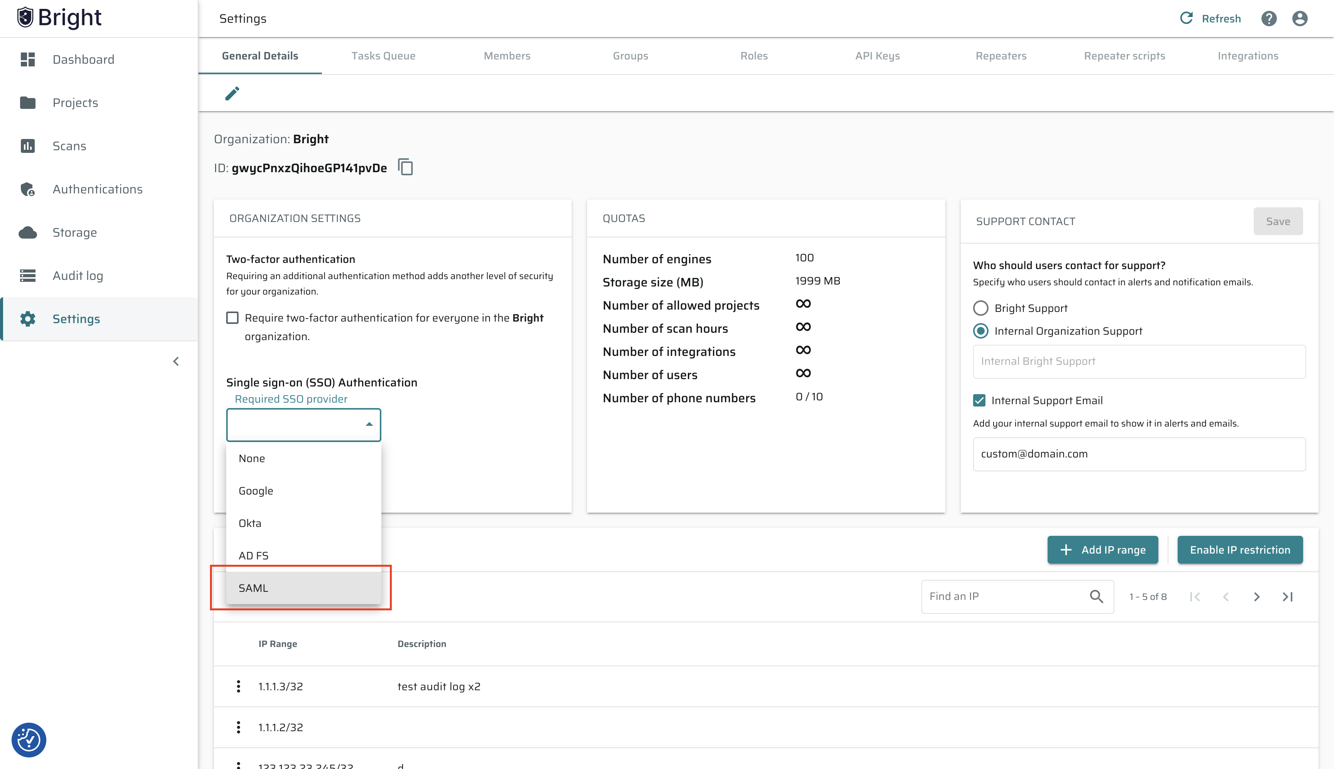Uncheck Internal Support Email checkbox
This screenshot has height=769, width=1334.
click(x=979, y=400)
